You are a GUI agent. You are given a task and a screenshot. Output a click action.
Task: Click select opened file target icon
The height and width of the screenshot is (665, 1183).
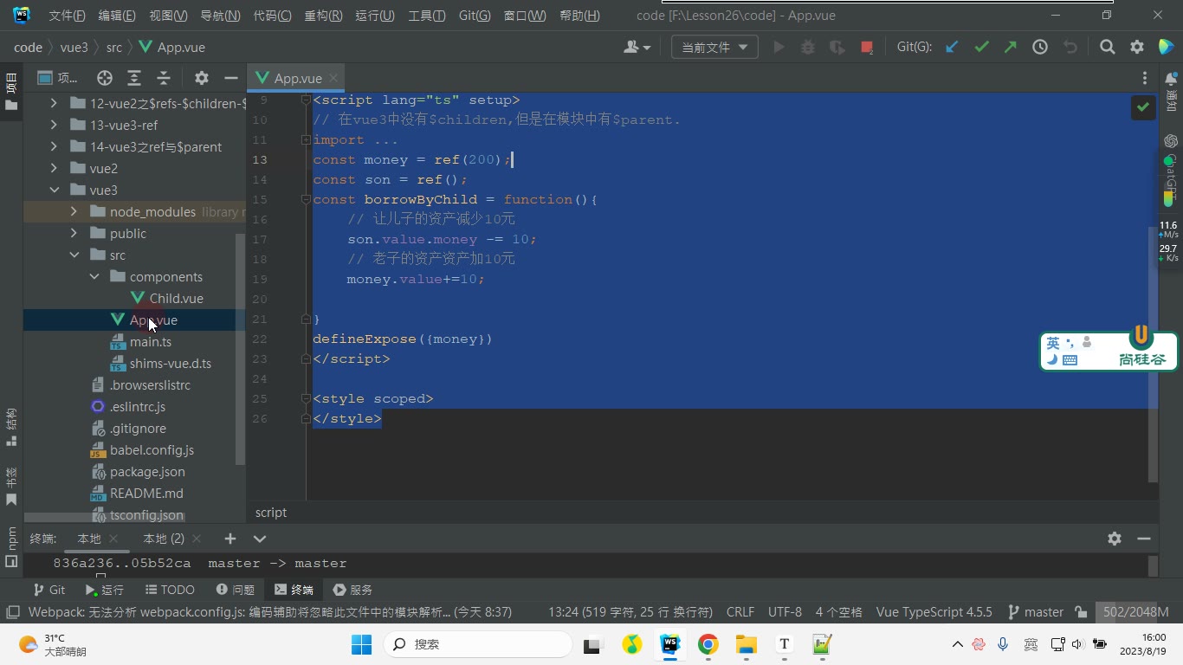[x=105, y=78]
